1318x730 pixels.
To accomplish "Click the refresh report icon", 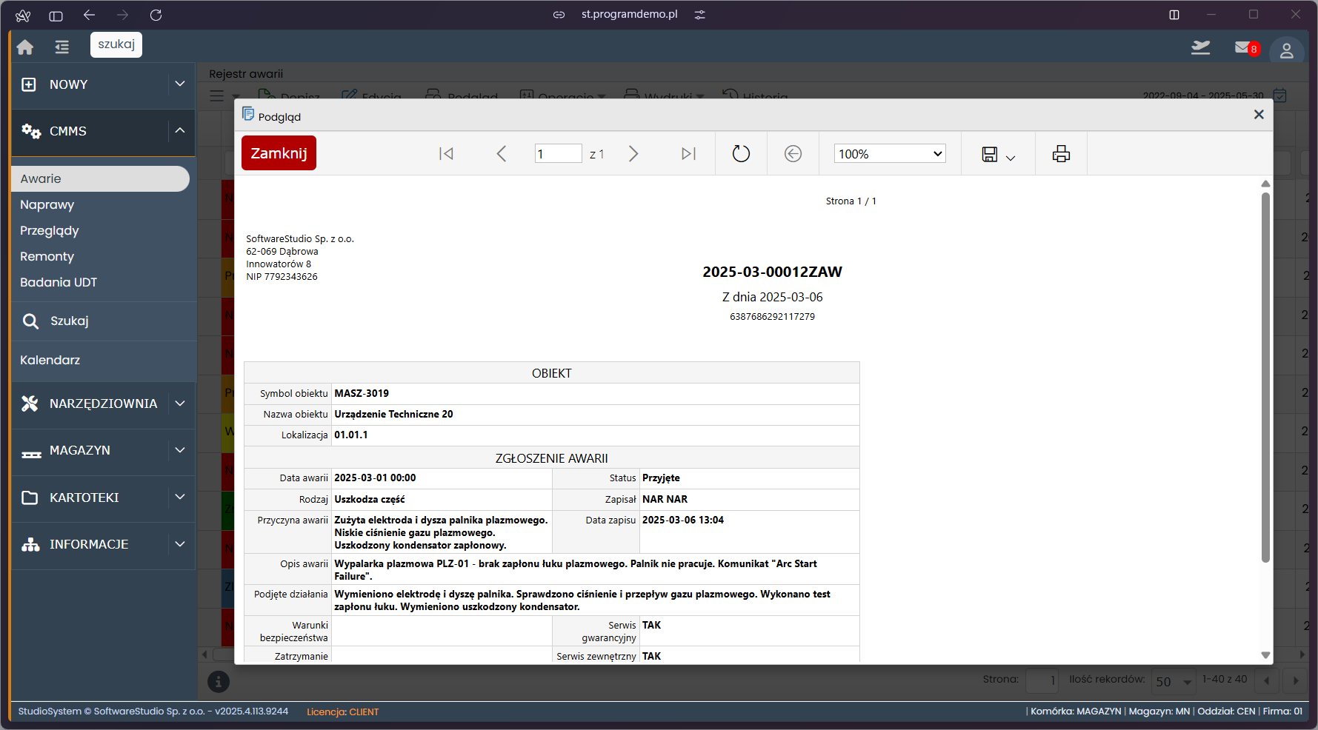I will tap(741, 154).
